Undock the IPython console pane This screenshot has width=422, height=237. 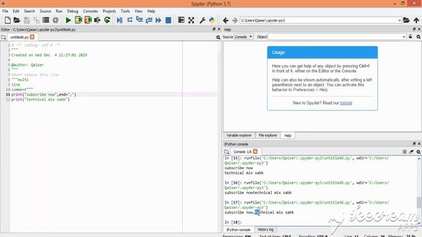[x=414, y=144]
